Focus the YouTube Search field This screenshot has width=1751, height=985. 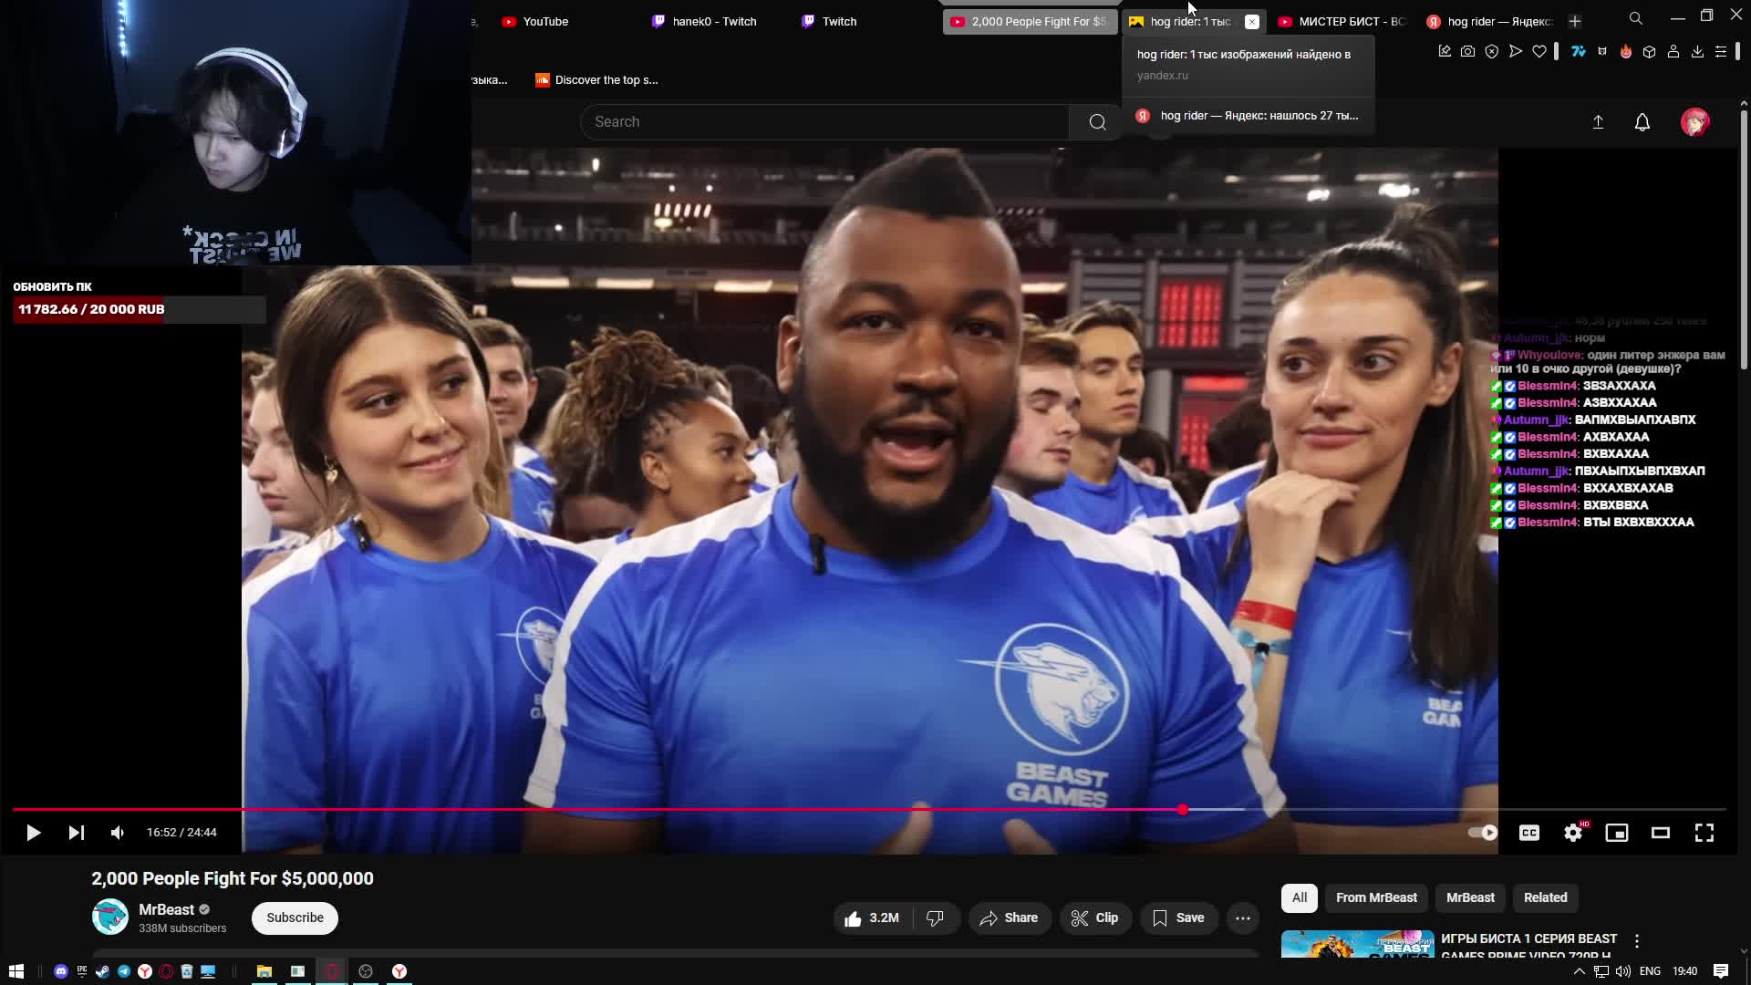[824, 122]
